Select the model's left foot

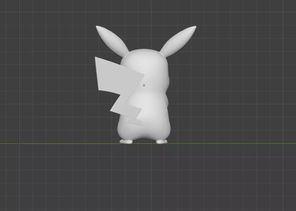coord(126,141)
